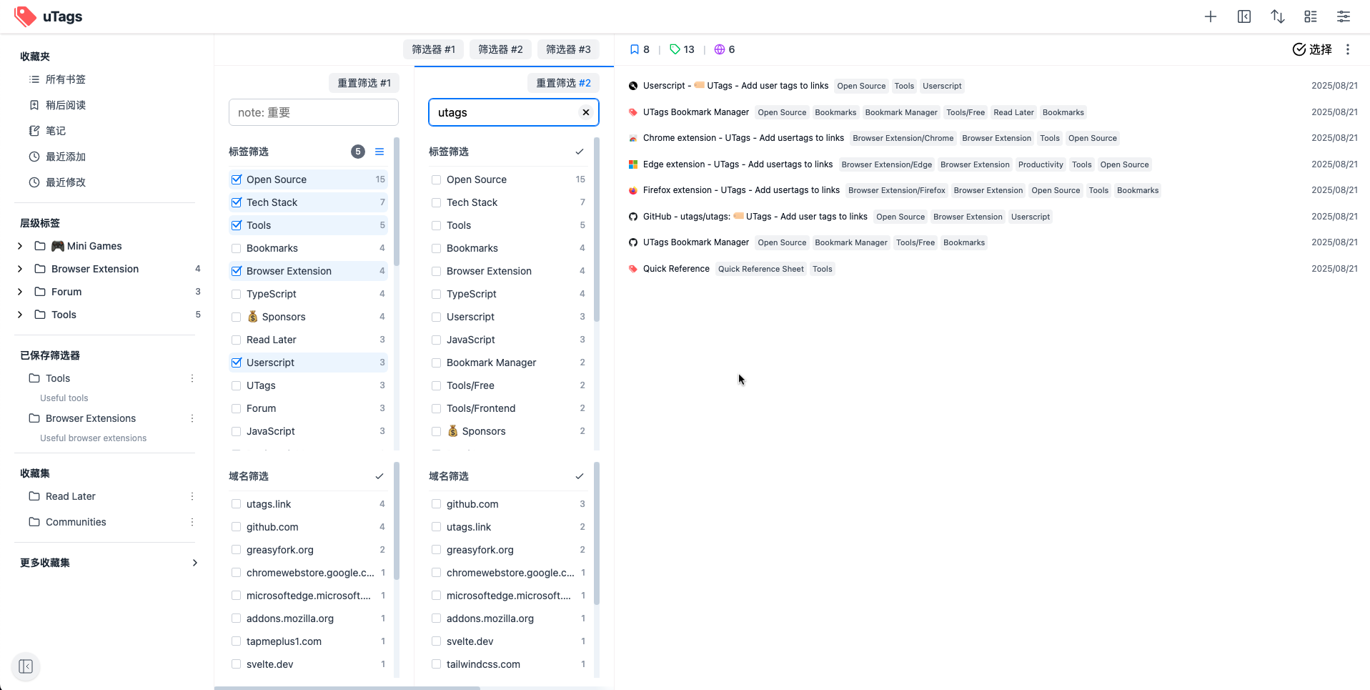Viewport: 1370px width, 690px height.
Task: Click Productivity tag on Edge extension row
Action: [x=1041, y=164]
